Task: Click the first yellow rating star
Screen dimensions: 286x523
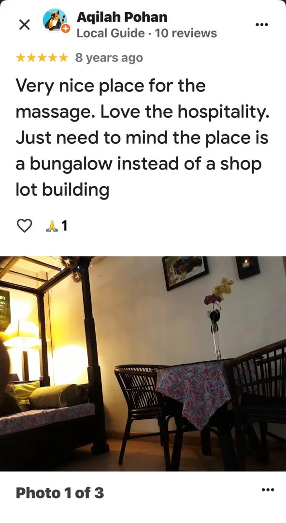Action: 21,58
